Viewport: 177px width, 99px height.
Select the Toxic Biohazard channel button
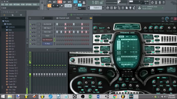47,40
